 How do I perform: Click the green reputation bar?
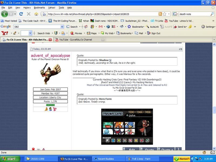point(50,105)
